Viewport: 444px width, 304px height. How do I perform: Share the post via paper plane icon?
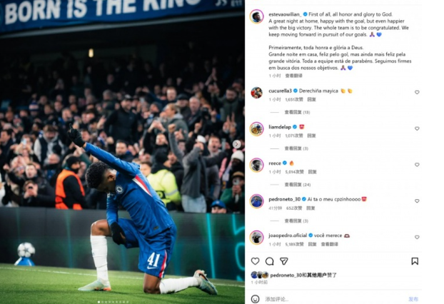284,261
